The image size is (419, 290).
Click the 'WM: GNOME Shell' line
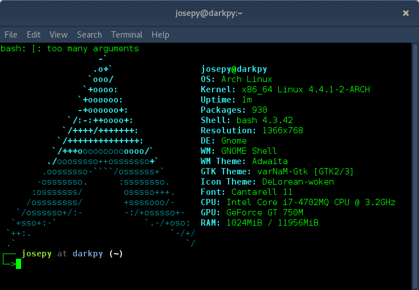point(239,151)
